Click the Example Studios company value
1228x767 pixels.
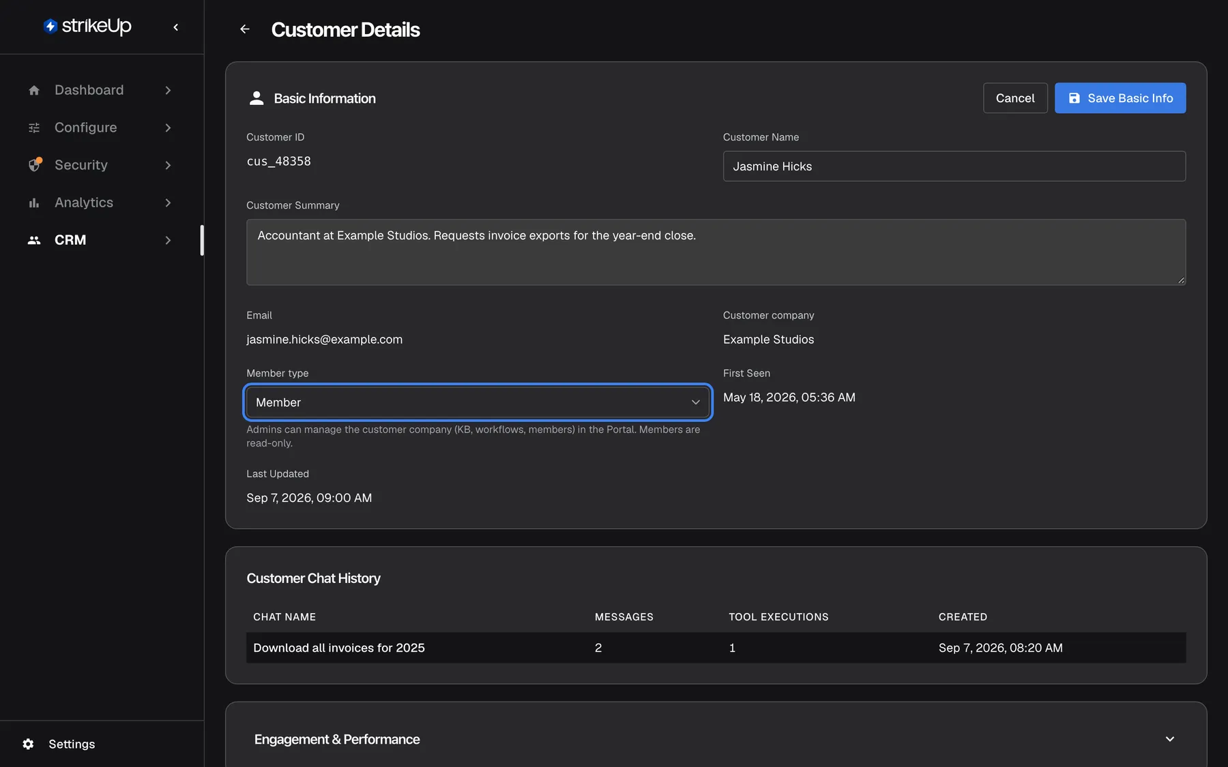[769, 340]
